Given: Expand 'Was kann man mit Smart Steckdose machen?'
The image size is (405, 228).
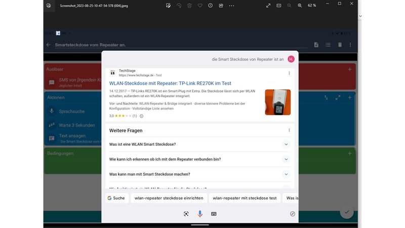Looking at the screenshot, I should pos(286,174).
